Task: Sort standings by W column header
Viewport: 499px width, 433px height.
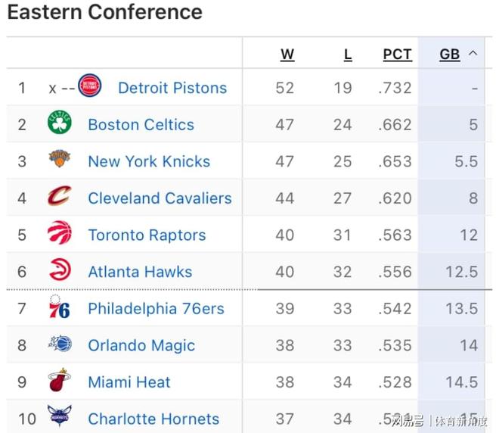Action: point(287,55)
